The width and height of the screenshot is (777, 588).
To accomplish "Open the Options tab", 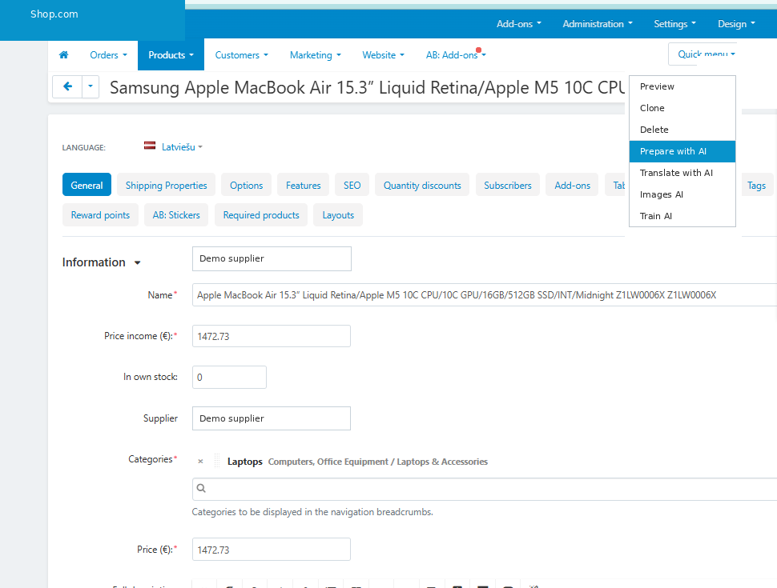I will [246, 185].
